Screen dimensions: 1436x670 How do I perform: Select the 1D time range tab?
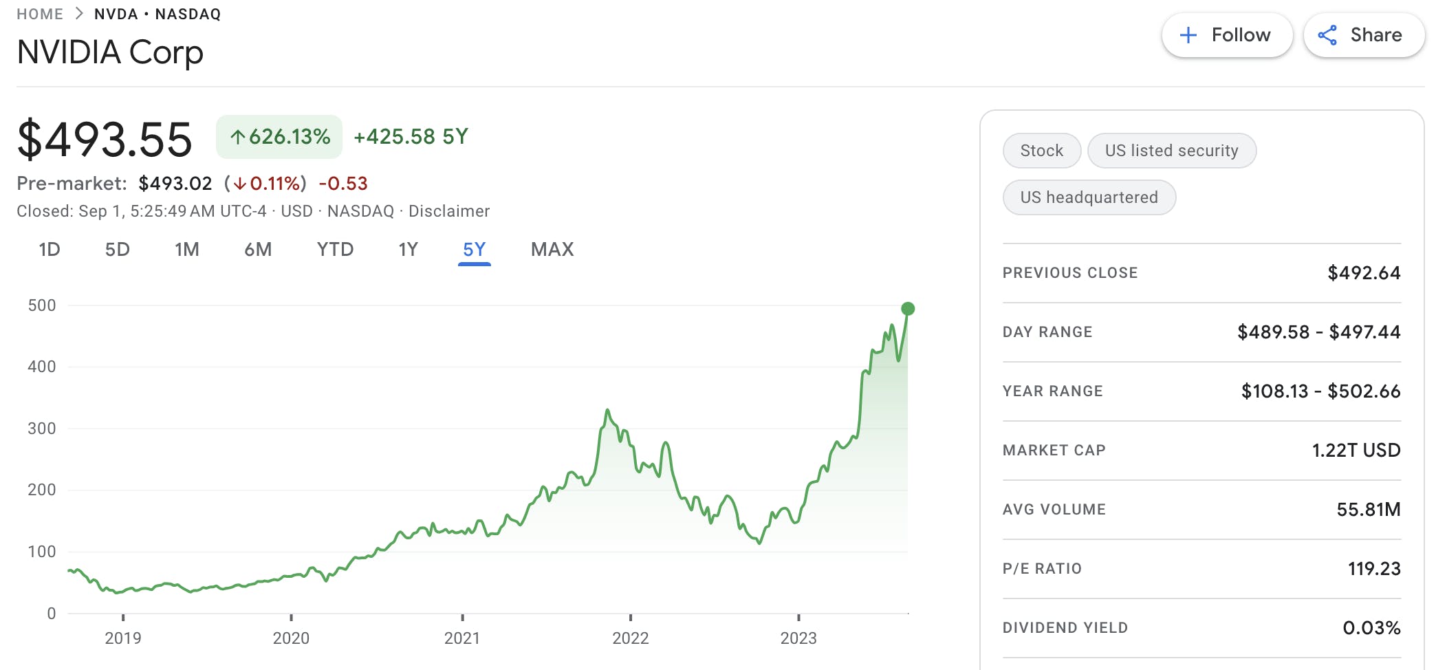click(50, 249)
